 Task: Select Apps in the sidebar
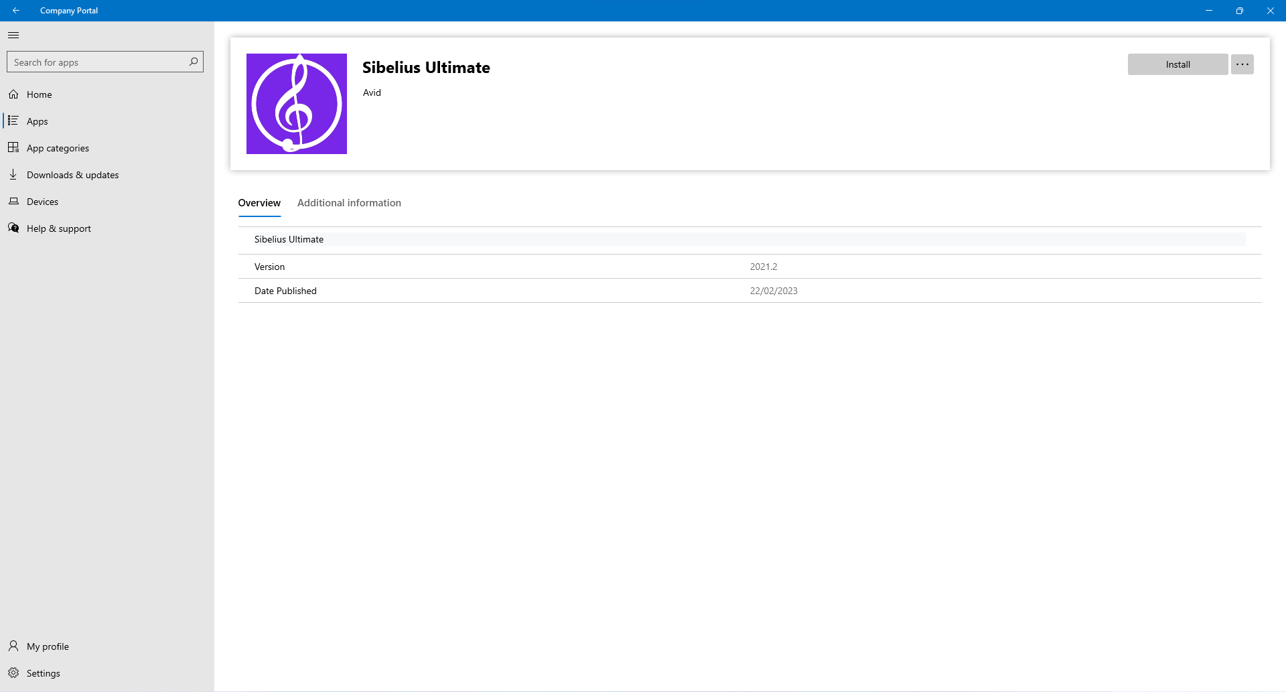[x=107, y=121]
